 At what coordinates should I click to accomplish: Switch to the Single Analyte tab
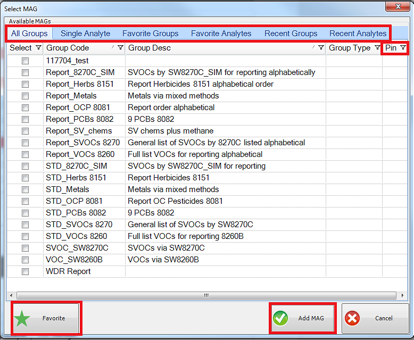pyautogui.click(x=85, y=34)
